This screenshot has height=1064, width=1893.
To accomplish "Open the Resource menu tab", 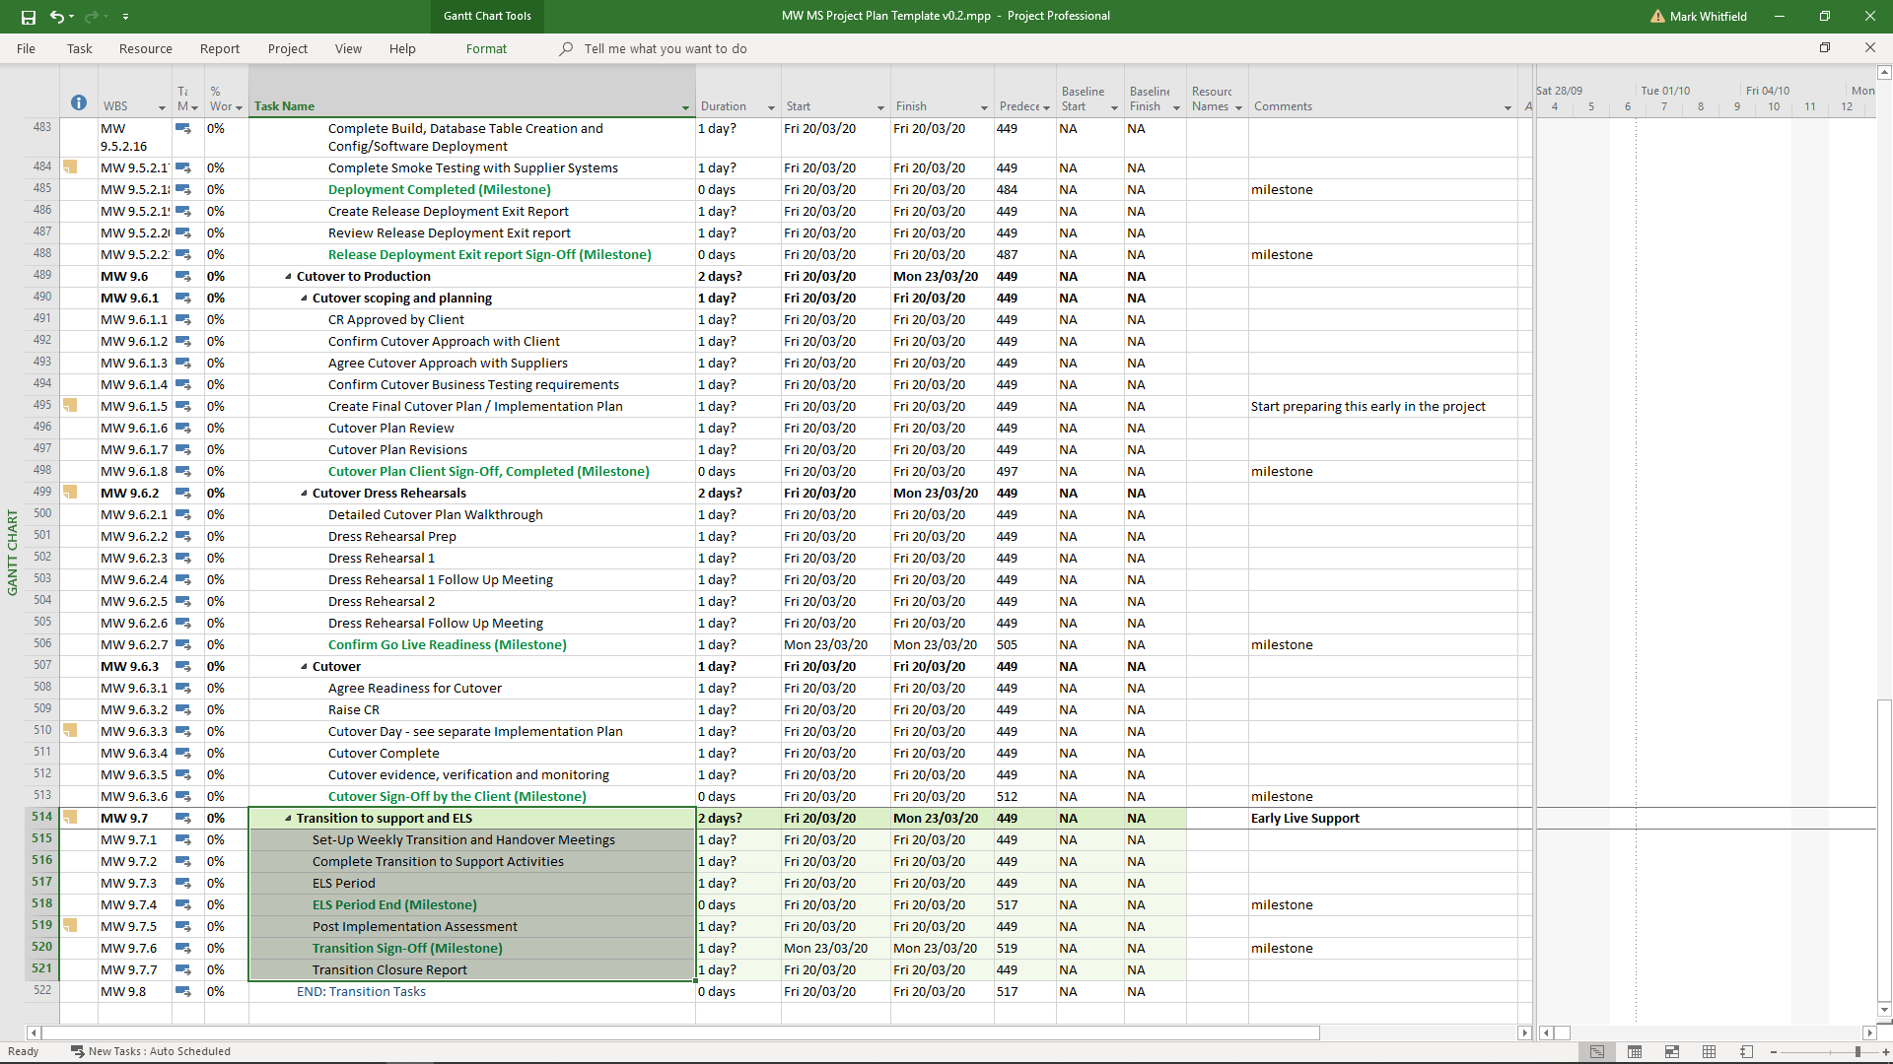I will coord(145,48).
